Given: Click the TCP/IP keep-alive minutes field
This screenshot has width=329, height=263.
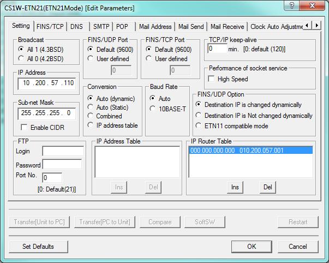Looking at the screenshot, I should (x=217, y=49).
